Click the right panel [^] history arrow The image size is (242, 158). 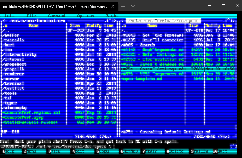click(x=229, y=21)
